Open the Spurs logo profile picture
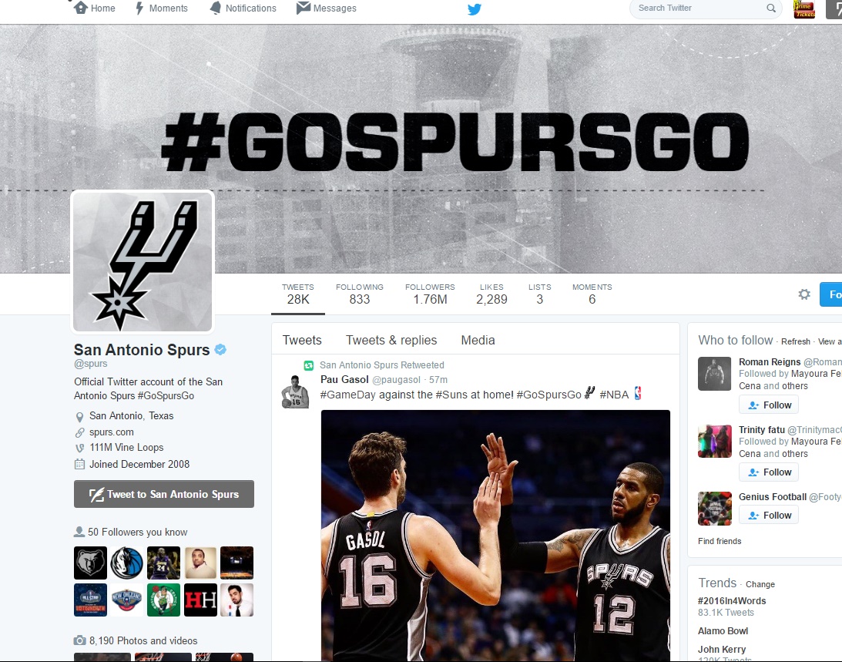The height and width of the screenshot is (662, 842). tap(143, 262)
